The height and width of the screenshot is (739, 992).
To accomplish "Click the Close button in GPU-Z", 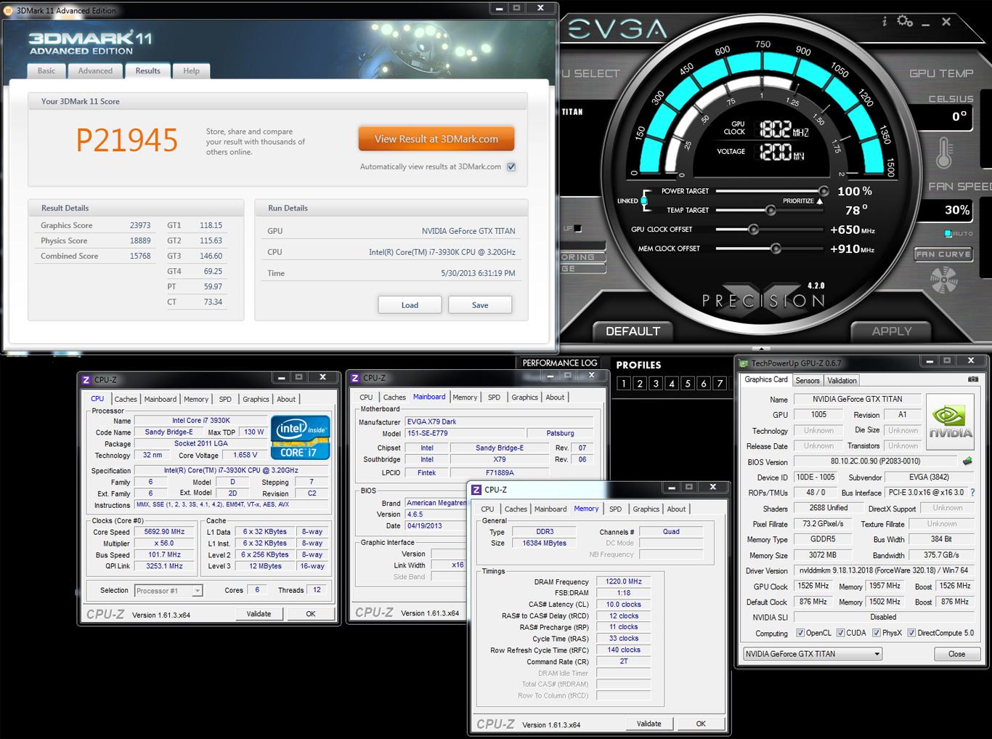I will pyautogui.click(x=957, y=654).
